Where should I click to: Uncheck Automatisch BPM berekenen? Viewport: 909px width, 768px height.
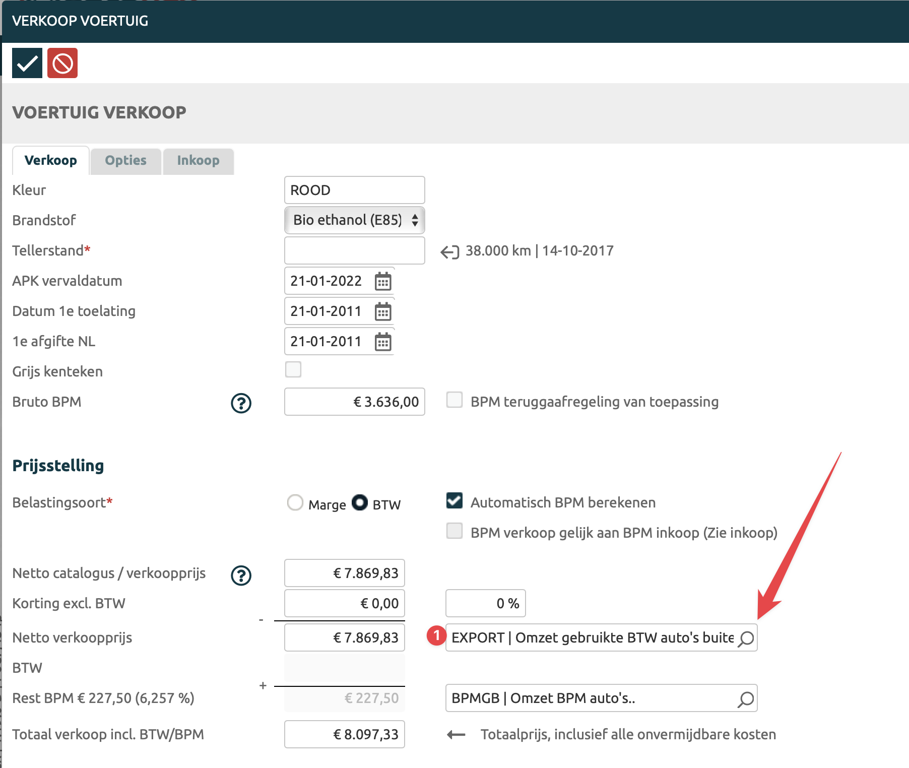[x=454, y=501]
